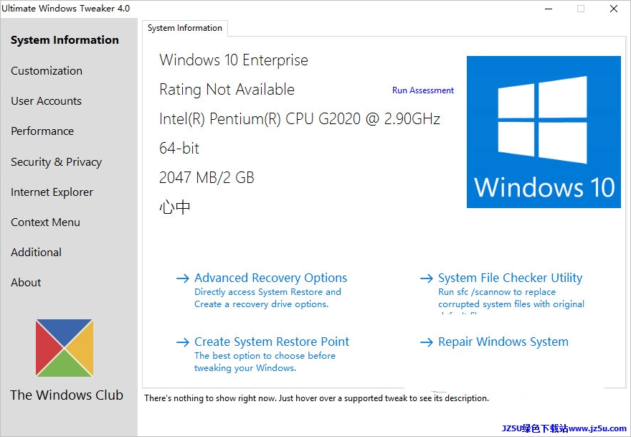Open Advanced Recovery Options

coord(270,278)
